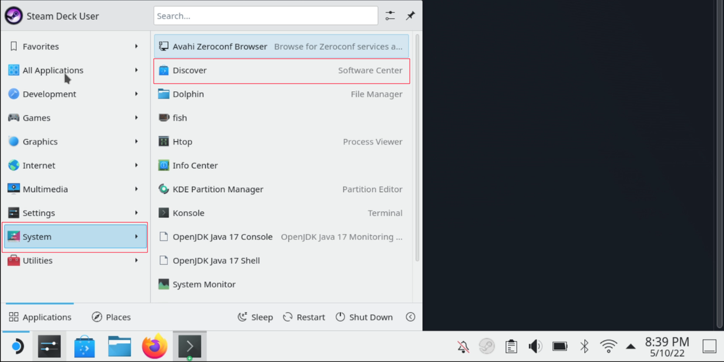724x362 pixels.
Task: Select the Games category
Action: (75, 118)
